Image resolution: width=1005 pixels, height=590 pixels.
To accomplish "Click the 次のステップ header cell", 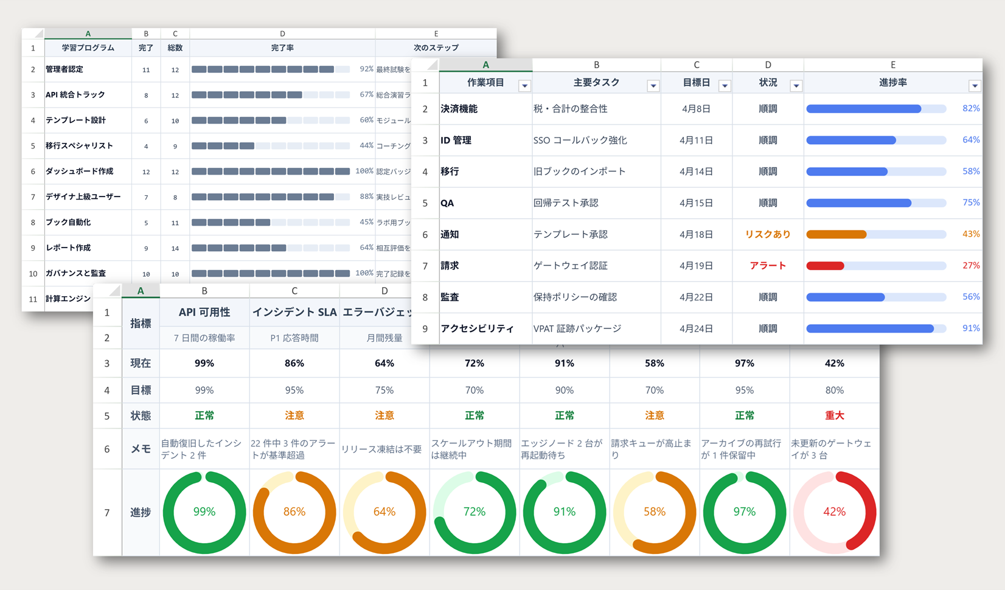I will click(x=436, y=47).
